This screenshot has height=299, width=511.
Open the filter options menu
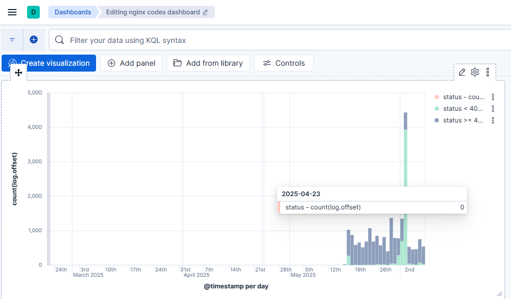point(12,40)
